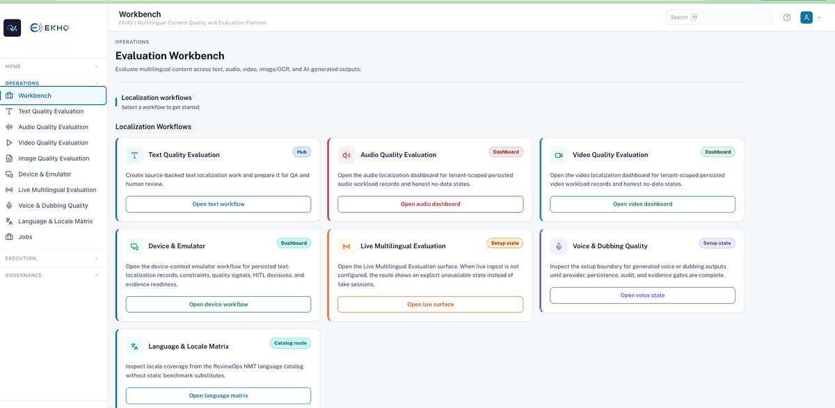
Task: Go to Audio Quality Evaluation in sidebar
Action: (54, 127)
